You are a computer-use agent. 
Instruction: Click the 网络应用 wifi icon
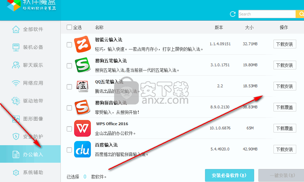coord(16,83)
